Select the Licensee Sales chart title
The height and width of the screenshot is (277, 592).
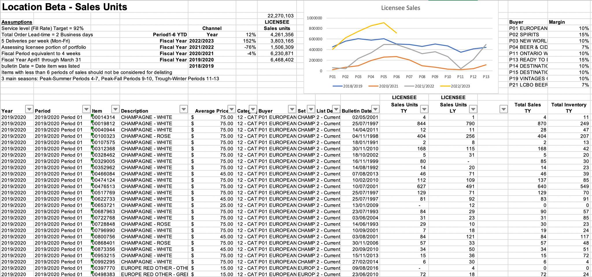(400, 8)
